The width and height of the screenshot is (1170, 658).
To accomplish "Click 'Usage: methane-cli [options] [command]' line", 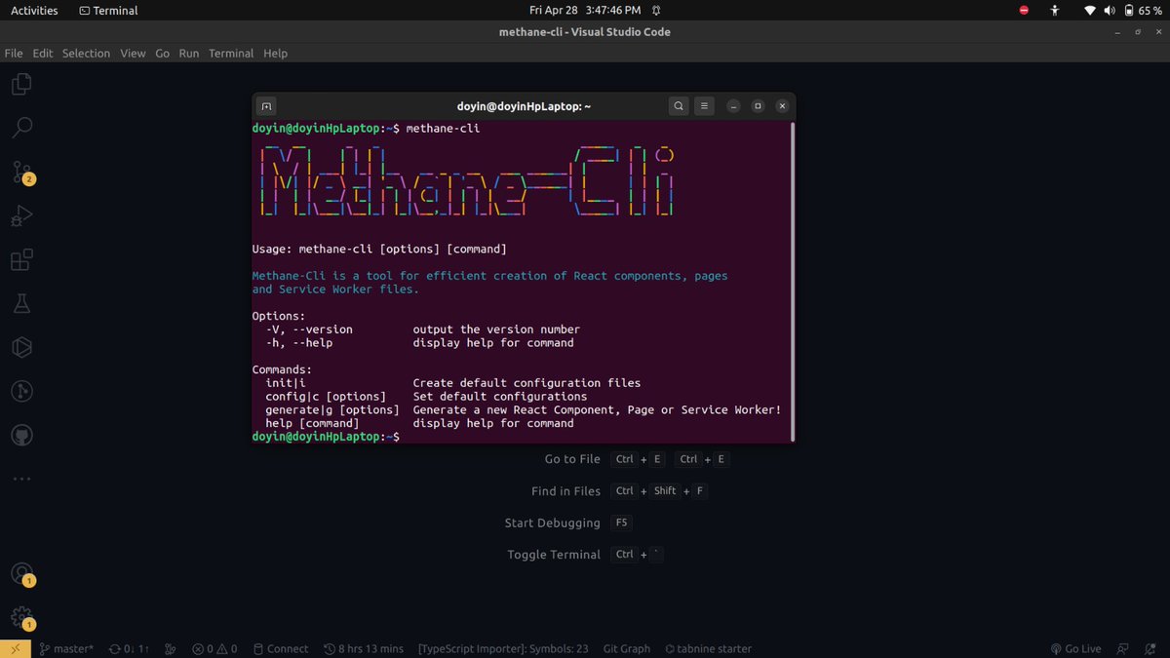I will 379,250.
